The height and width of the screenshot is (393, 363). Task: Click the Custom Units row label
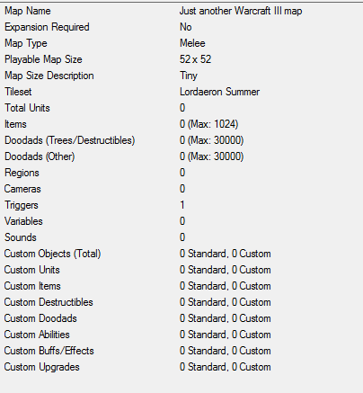(x=32, y=270)
